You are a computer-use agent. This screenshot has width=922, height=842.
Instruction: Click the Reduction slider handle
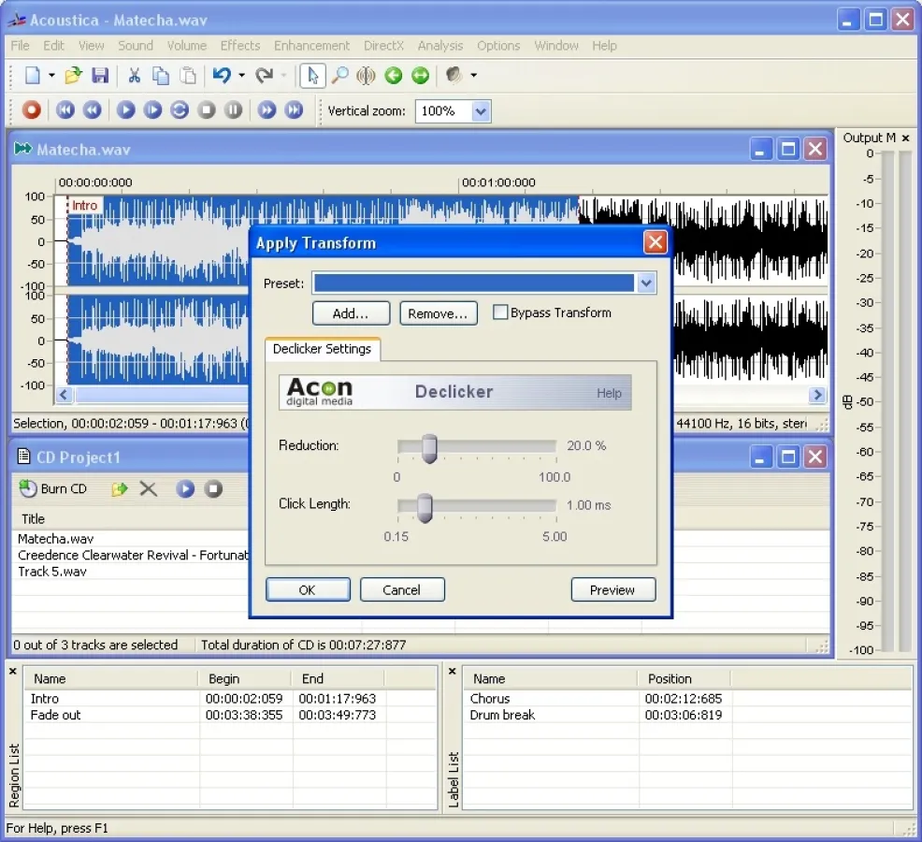pos(429,448)
